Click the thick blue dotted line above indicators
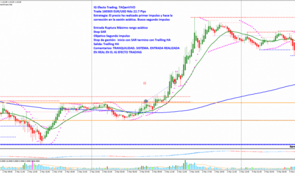This screenshot has height=174, width=295. coord(123,145)
